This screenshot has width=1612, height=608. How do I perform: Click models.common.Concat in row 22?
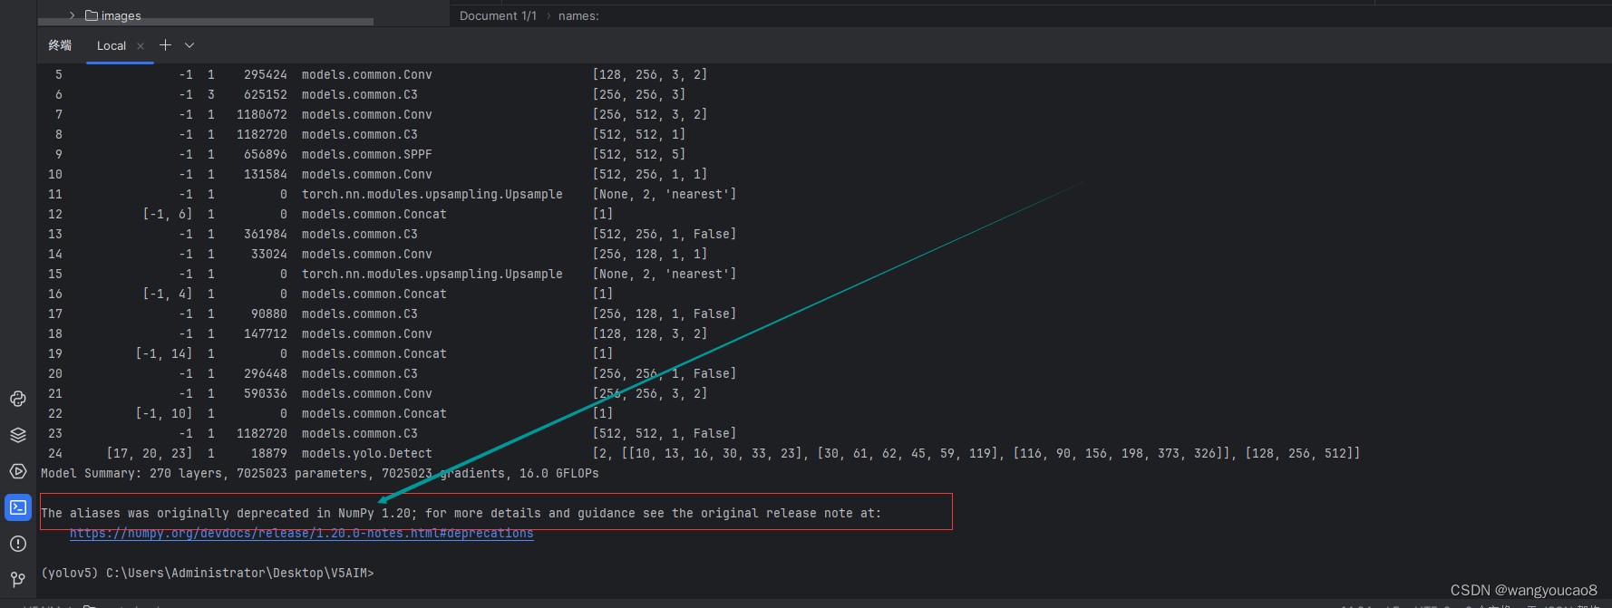tap(374, 413)
